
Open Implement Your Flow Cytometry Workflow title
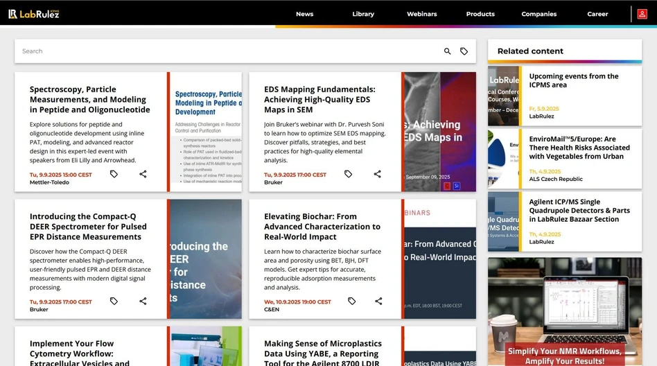[80, 353]
